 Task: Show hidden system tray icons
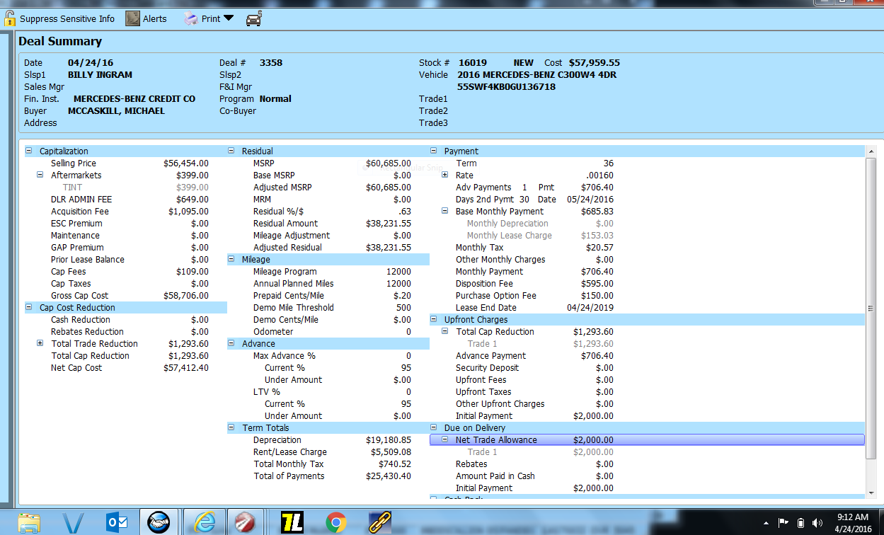(x=766, y=523)
